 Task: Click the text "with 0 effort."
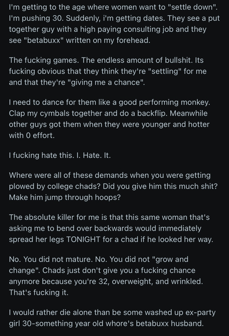(32, 136)
